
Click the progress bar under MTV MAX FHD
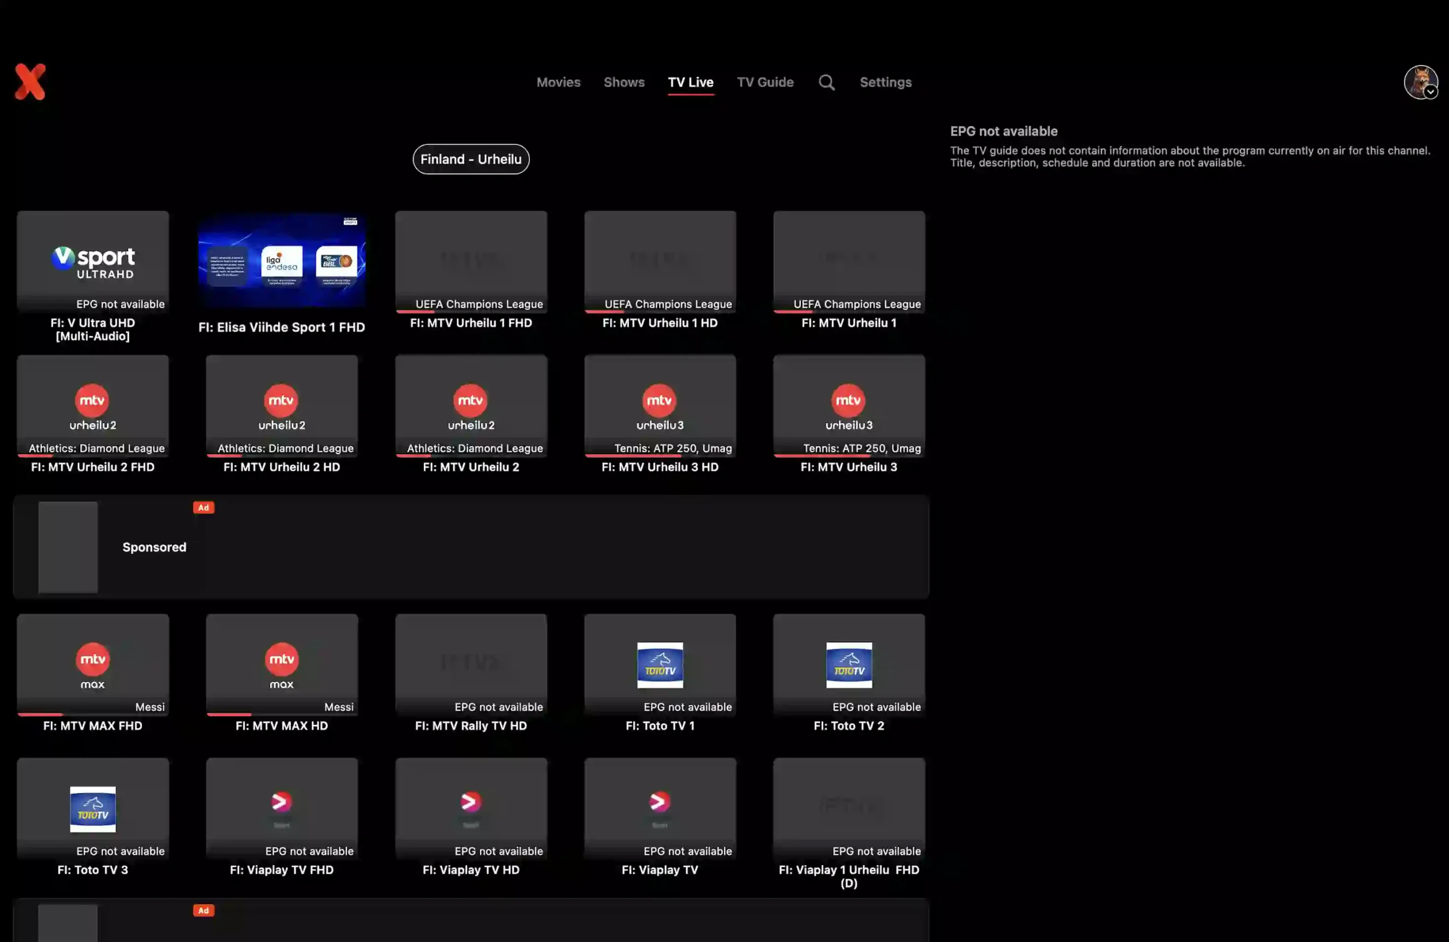pyautogui.click(x=92, y=715)
